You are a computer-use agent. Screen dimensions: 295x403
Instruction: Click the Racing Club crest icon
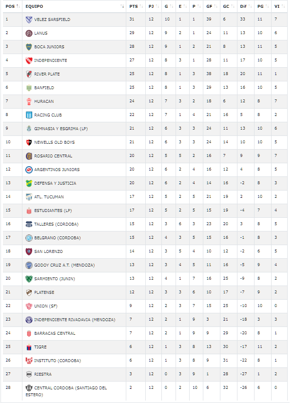pyautogui.click(x=29, y=115)
